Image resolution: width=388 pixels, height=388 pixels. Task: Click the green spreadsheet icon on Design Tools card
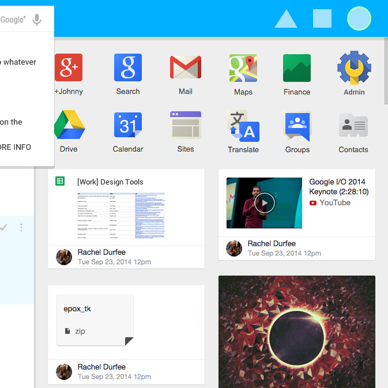pos(60,181)
